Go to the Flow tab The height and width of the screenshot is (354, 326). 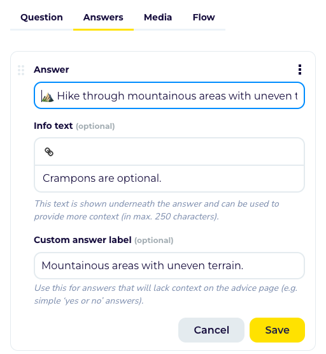coord(204,17)
